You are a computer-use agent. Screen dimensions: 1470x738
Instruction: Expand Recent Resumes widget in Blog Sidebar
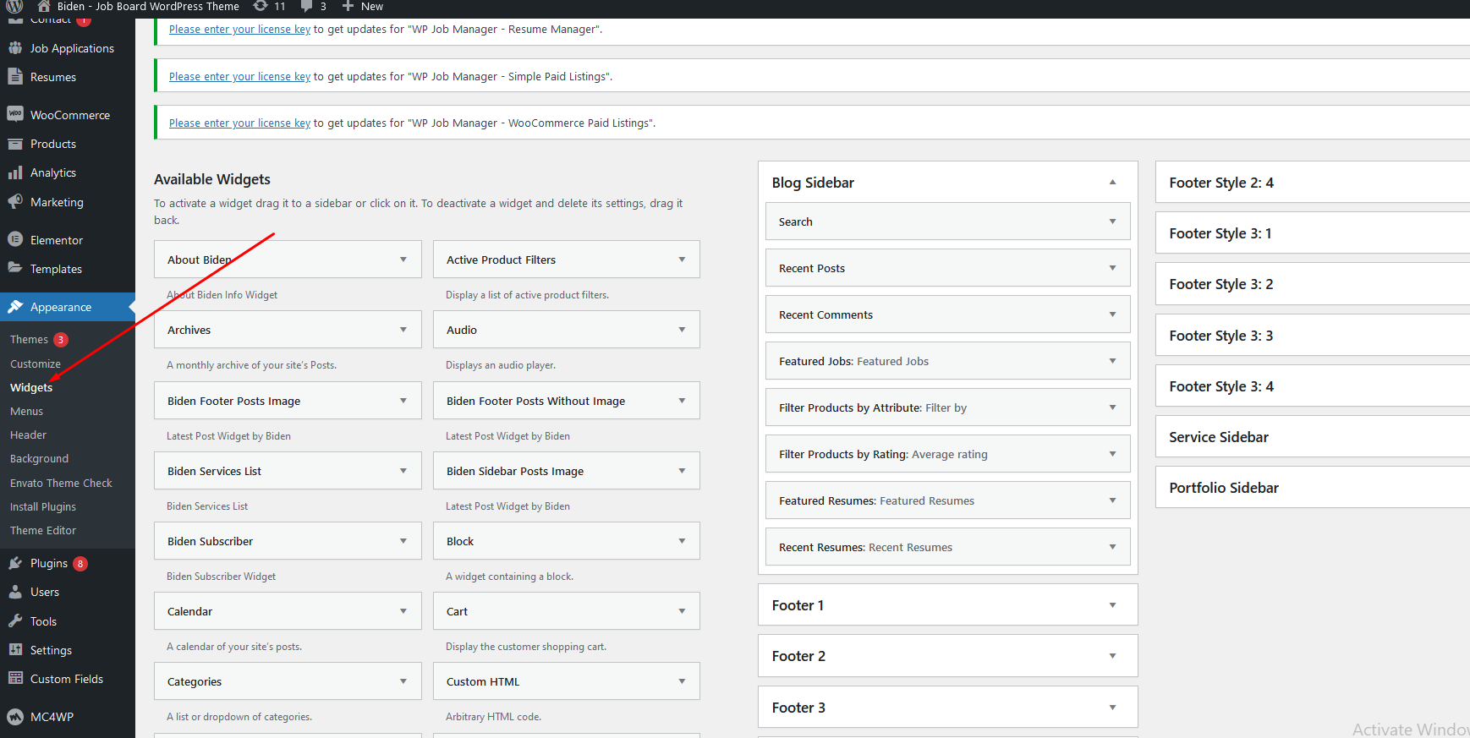tap(1113, 547)
